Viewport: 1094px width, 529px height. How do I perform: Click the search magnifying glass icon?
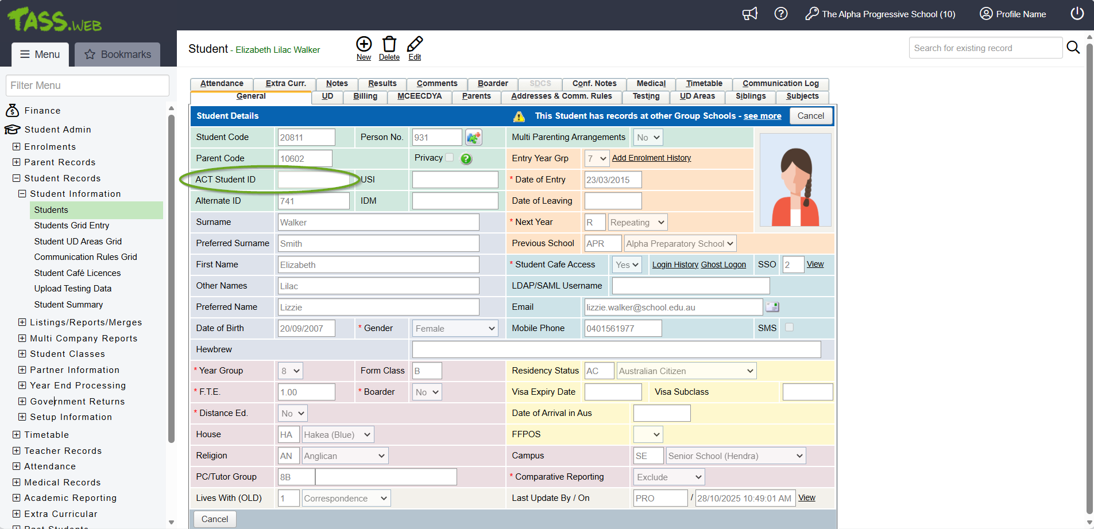[1073, 48]
